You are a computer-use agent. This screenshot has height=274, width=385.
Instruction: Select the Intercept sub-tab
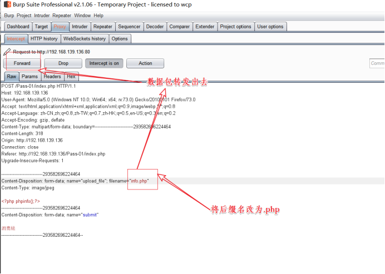(x=16, y=39)
